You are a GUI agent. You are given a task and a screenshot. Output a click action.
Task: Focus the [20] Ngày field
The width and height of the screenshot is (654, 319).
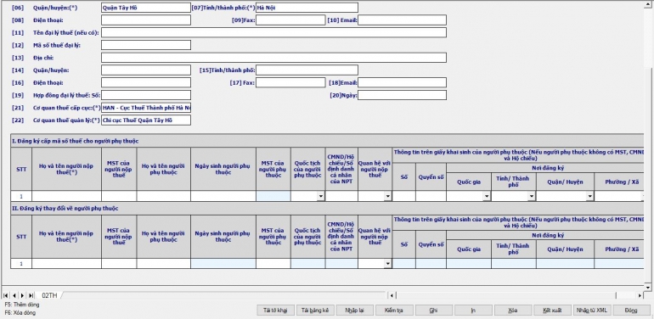[402, 95]
